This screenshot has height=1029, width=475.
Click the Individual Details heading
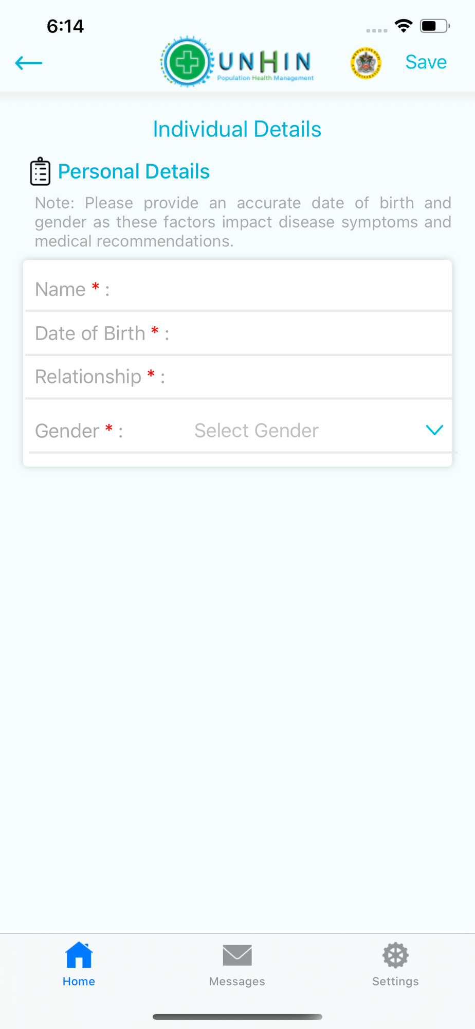(x=237, y=129)
